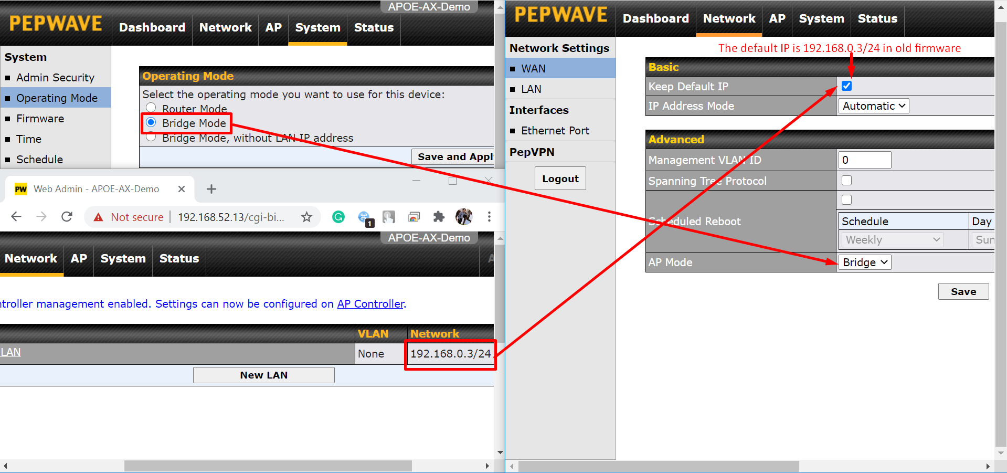1007x473 pixels.
Task: Click the New LAN button
Action: (263, 375)
